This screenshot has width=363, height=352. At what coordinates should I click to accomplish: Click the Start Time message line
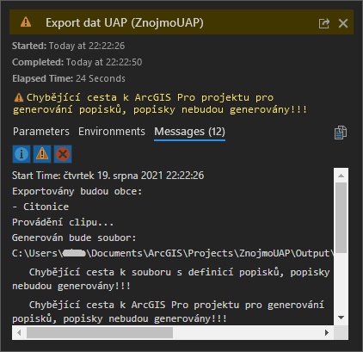pos(108,176)
